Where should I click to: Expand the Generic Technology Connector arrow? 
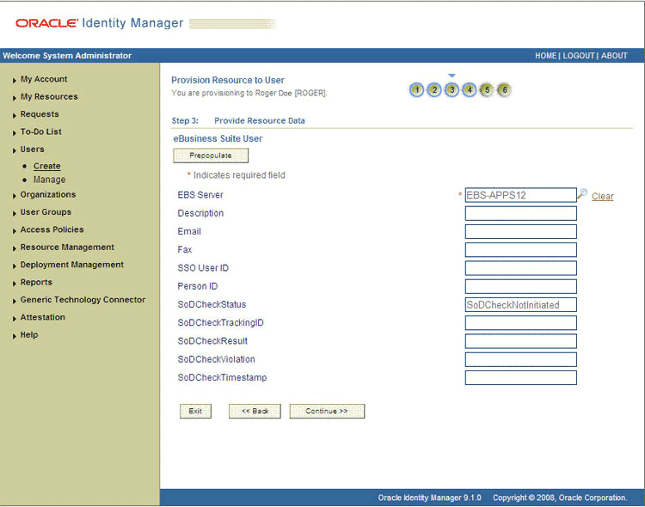pyautogui.click(x=15, y=301)
